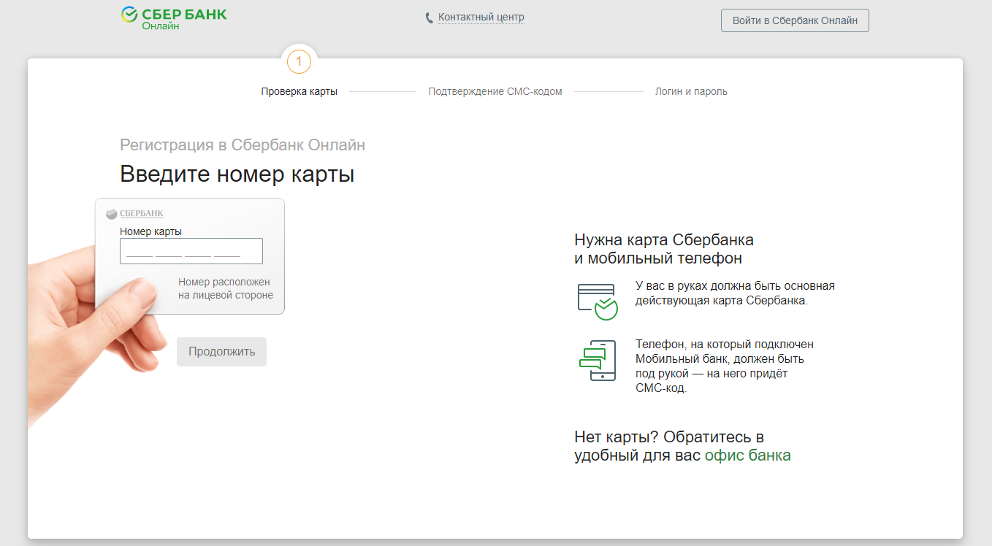Open the Контактный центр link
This screenshot has height=546, width=992.
coord(481,17)
